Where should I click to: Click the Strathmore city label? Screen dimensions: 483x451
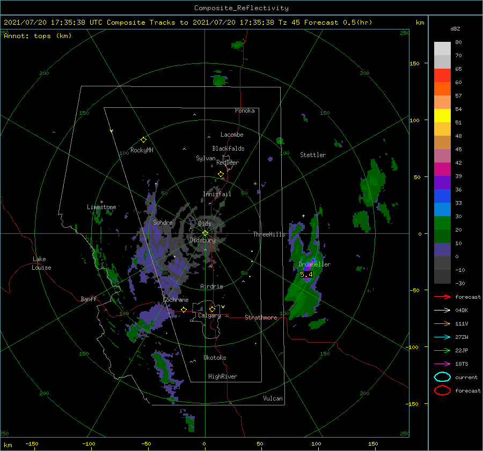(261, 317)
